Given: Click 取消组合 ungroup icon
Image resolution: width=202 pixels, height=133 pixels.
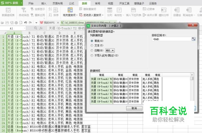Looking at the screenshot, I should tap(189, 10).
